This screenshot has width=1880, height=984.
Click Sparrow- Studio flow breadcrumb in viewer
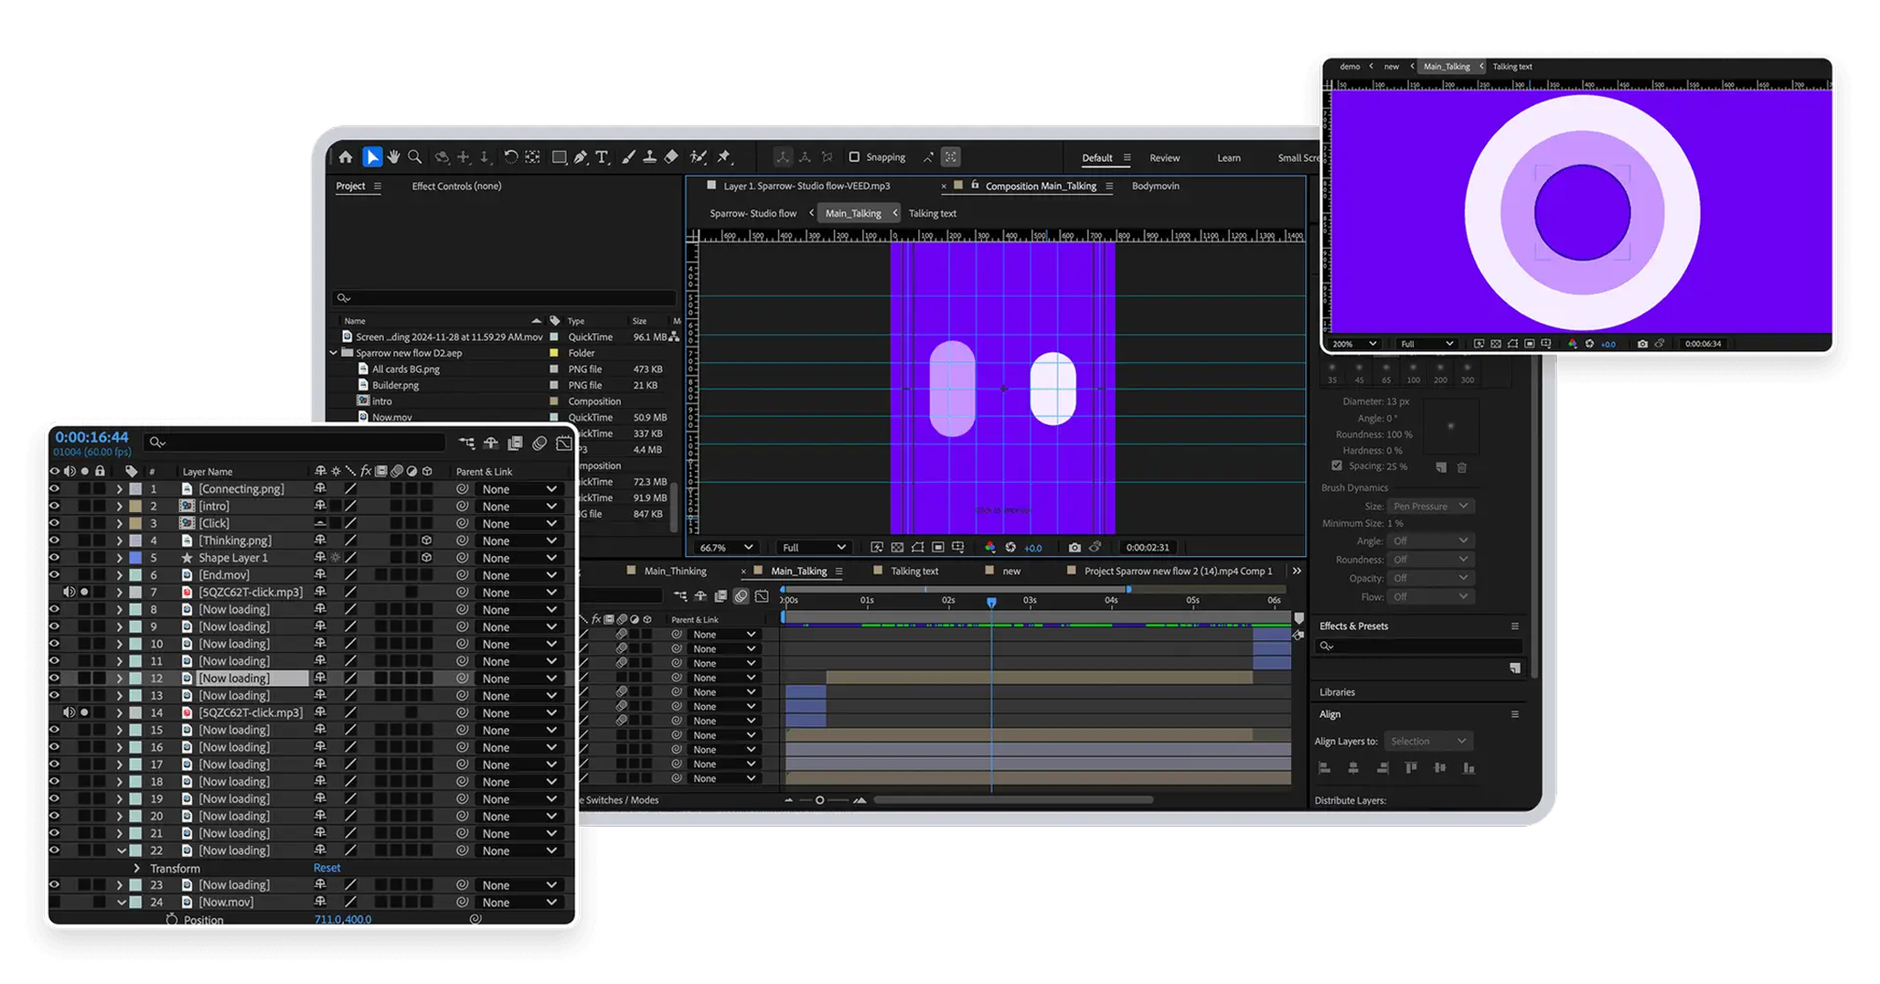point(753,213)
